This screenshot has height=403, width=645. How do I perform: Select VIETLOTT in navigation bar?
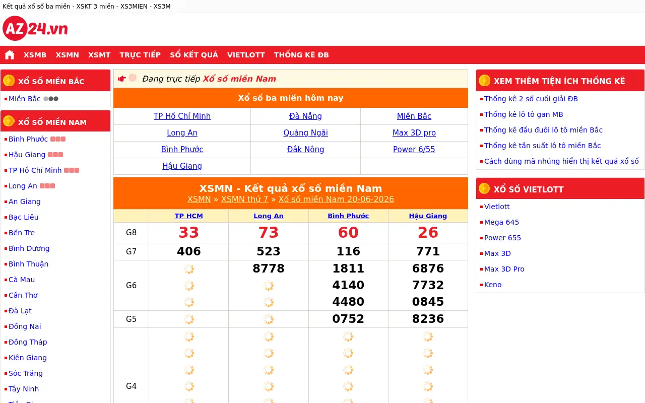coord(246,55)
